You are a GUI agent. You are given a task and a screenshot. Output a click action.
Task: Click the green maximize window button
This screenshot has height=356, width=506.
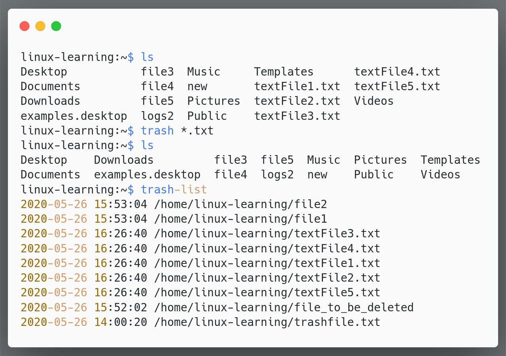coord(56,26)
